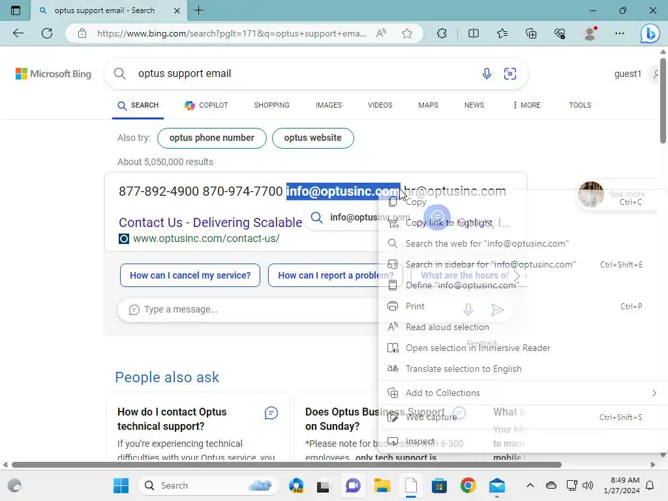Open Microsoft Store from taskbar
668x501 pixels.
pos(439,485)
